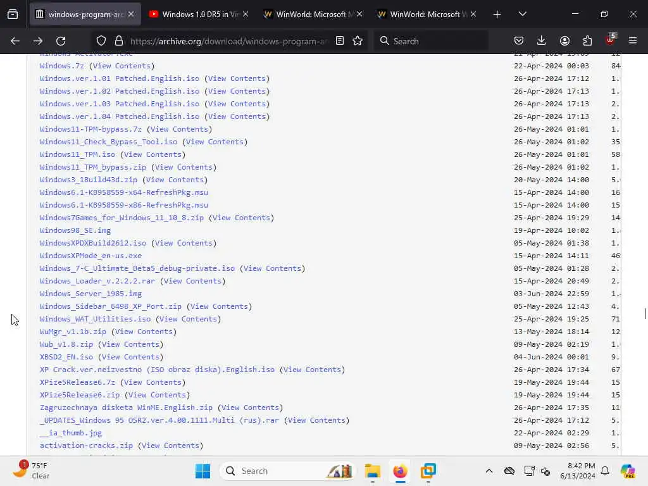Screen dimensions: 648x486
Task: Open the Pocket save icon
Action: [x=519, y=41]
